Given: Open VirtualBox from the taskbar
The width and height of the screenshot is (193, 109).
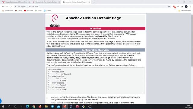Looking at the screenshot, I should click(x=71, y=106).
